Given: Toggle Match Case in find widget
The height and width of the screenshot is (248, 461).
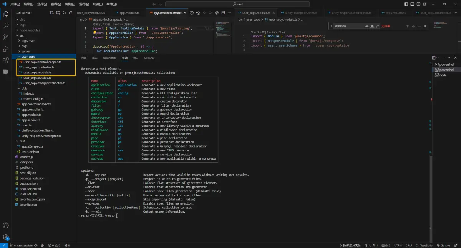Looking at the screenshot, I should pyautogui.click(x=367, y=26).
